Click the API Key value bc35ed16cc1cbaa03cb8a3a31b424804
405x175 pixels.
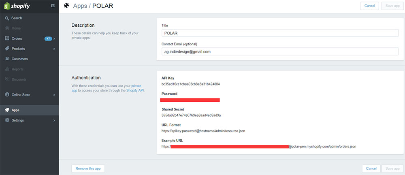click(x=191, y=84)
